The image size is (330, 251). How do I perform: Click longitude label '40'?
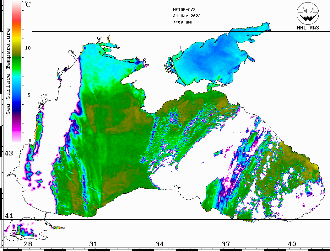tap(292, 244)
